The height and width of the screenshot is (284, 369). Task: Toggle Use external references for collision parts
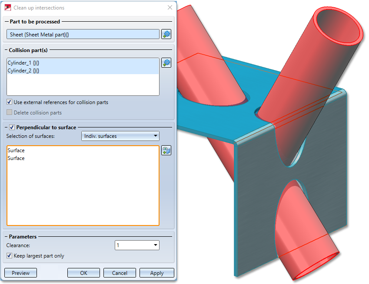9,102
